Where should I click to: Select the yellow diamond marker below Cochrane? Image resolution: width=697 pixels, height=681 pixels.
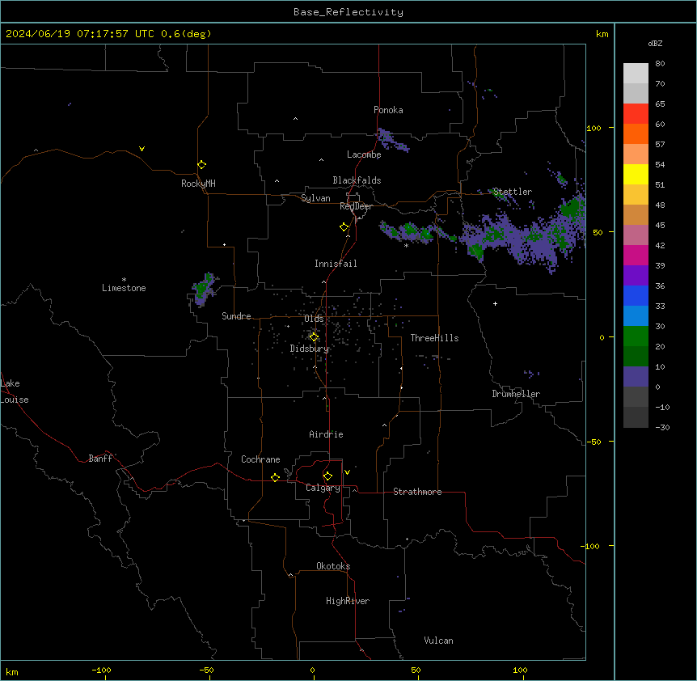pyautogui.click(x=275, y=477)
